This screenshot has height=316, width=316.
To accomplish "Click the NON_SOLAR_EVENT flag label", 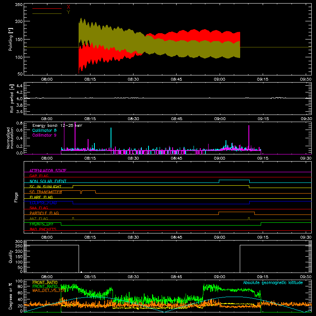I will pos(48,181).
